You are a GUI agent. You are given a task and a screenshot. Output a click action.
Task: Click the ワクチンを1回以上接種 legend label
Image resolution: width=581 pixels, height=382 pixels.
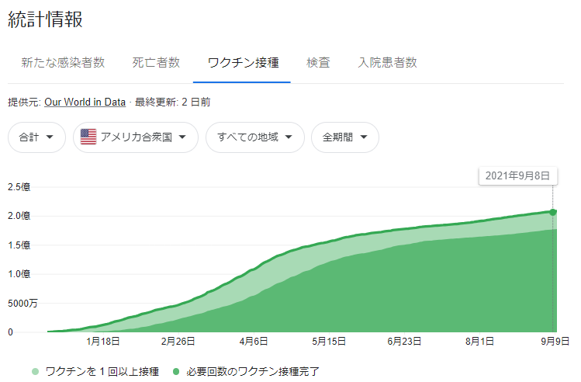pyautogui.click(x=102, y=371)
